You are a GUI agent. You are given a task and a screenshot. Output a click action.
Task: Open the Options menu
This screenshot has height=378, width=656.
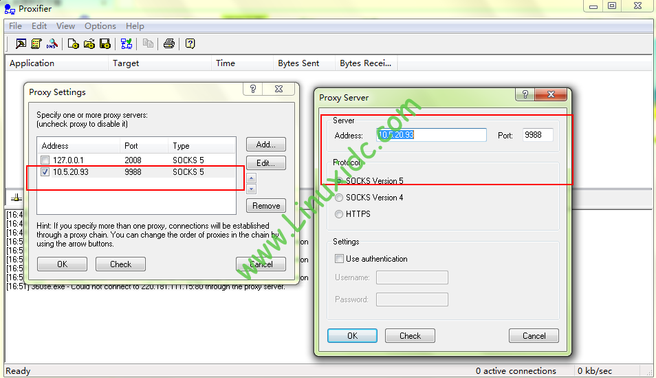point(100,26)
